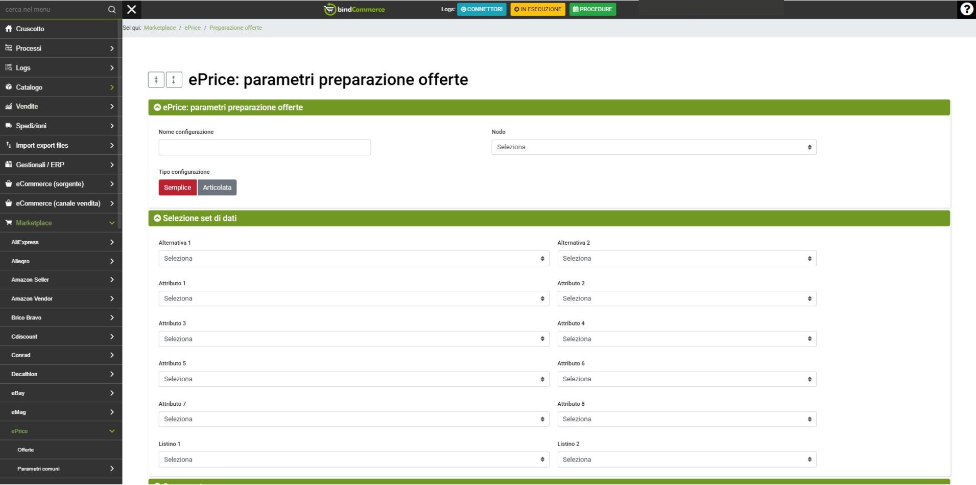
Task: Click the bindCommerce logo
Action: pos(354,9)
